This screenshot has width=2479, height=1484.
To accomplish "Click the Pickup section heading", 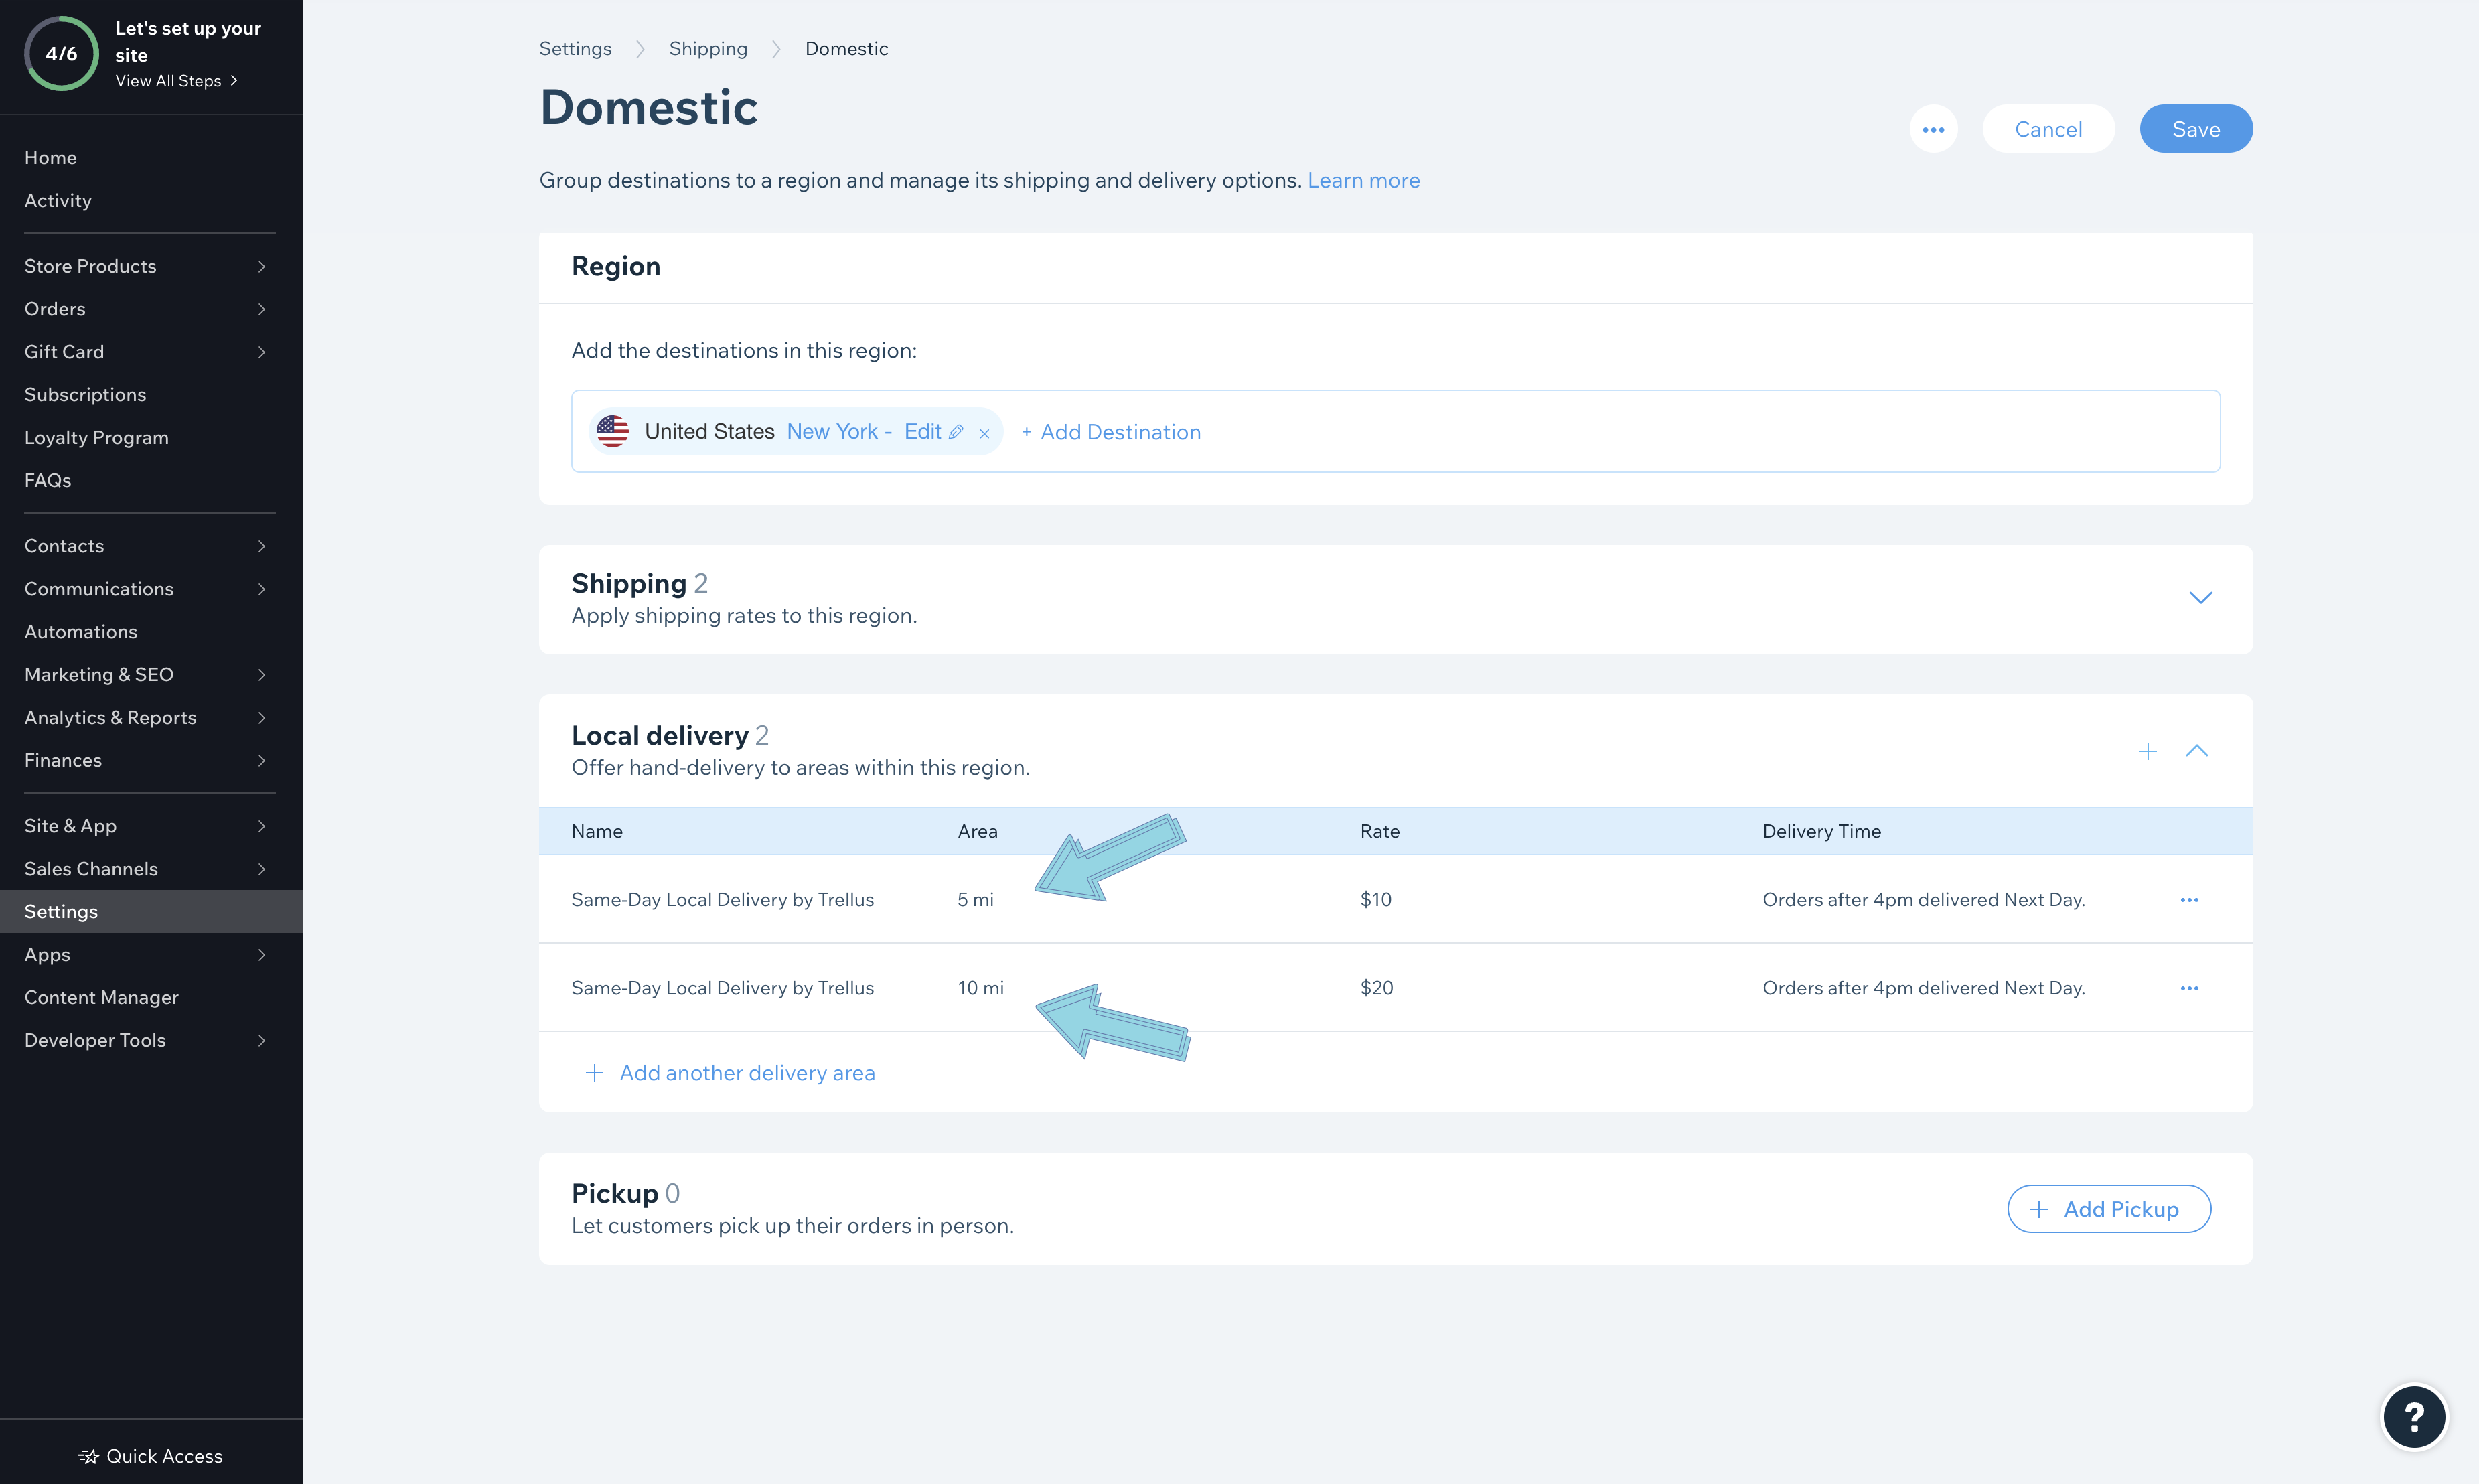I will click(614, 1193).
